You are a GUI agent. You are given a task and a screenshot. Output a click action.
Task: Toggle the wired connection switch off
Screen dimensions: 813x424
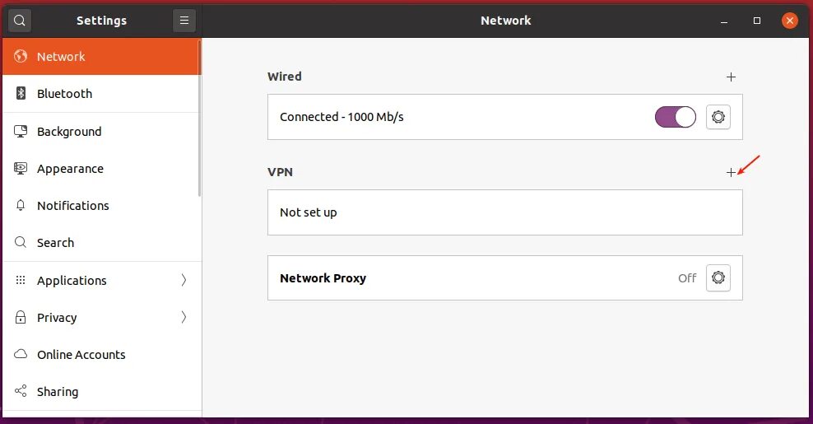pos(676,117)
